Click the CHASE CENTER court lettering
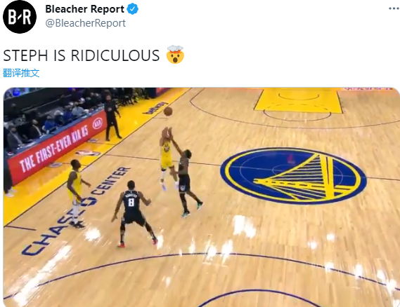The image size is (400, 307). (x=77, y=210)
